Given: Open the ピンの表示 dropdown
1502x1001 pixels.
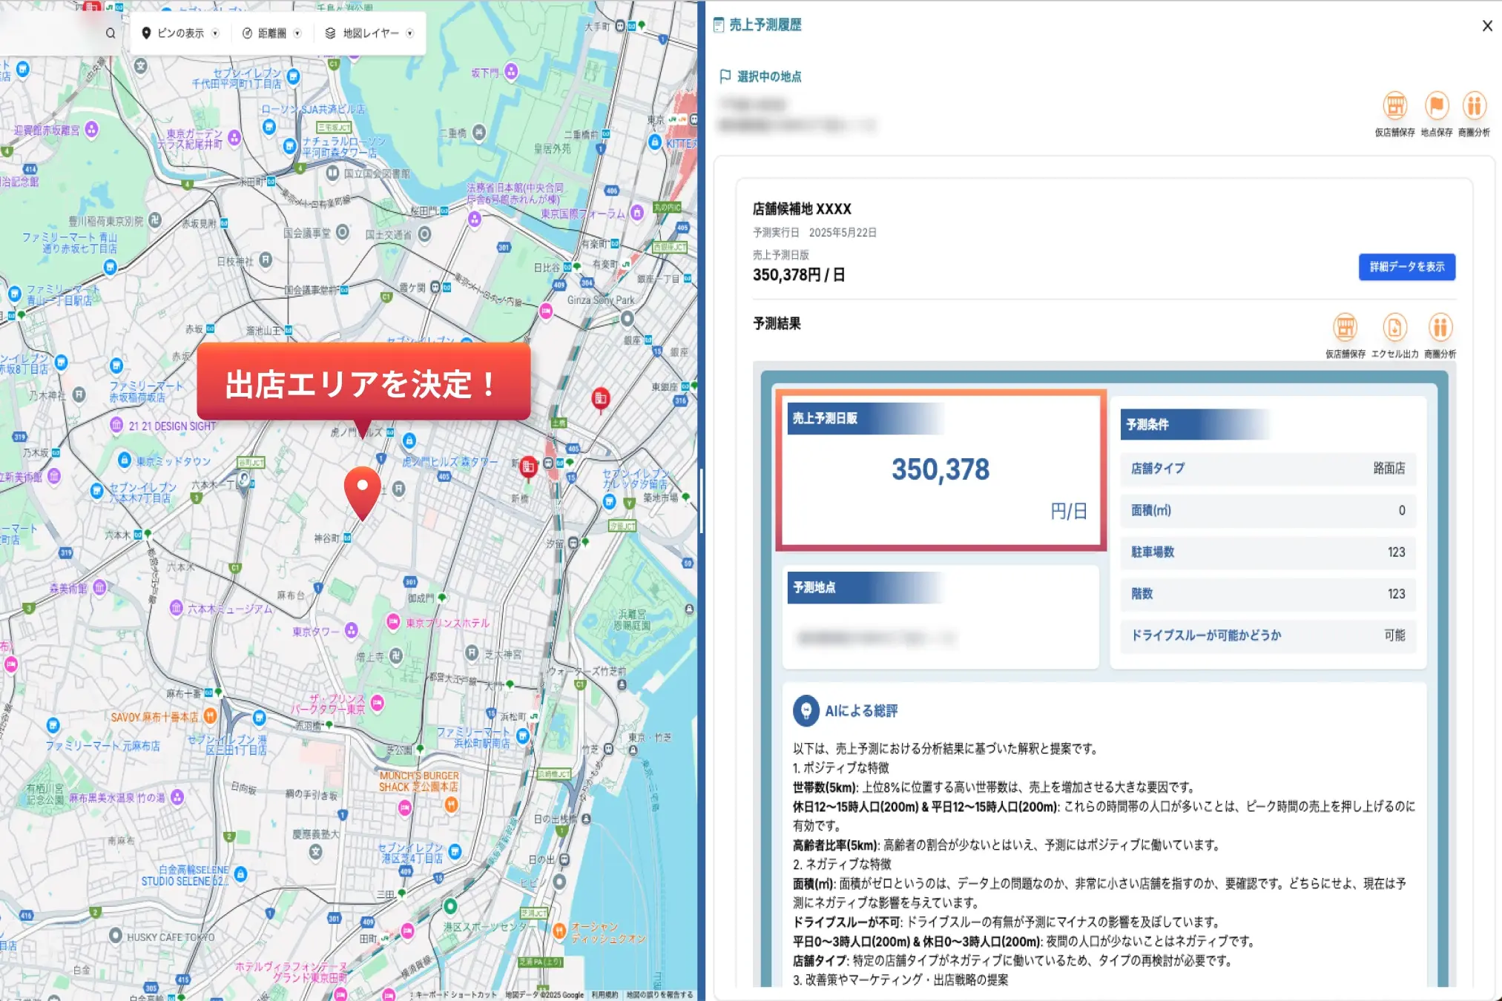Looking at the screenshot, I should pos(180,33).
